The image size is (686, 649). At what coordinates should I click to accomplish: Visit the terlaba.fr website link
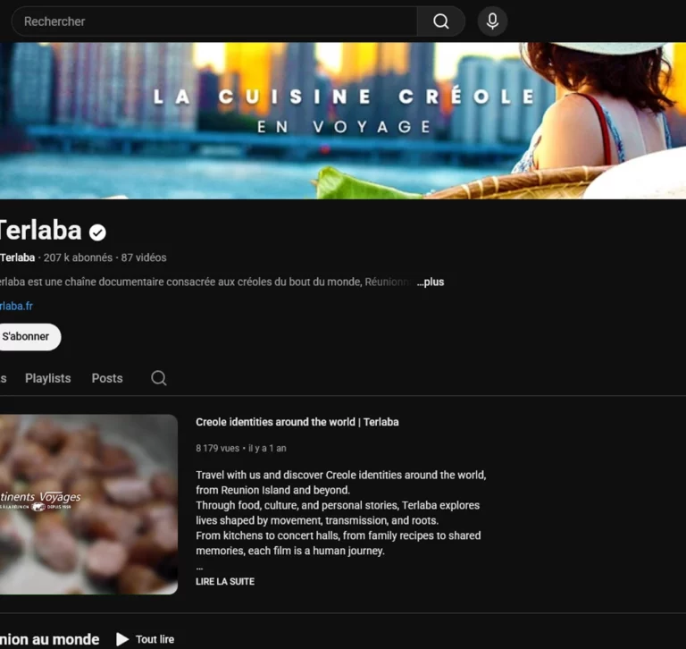pos(16,306)
